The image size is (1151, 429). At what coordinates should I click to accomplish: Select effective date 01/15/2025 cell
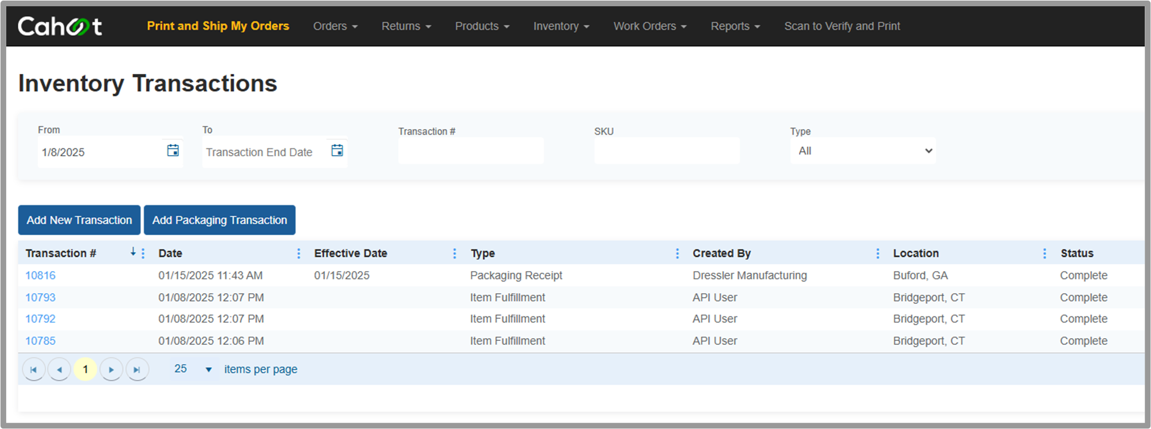[342, 276]
